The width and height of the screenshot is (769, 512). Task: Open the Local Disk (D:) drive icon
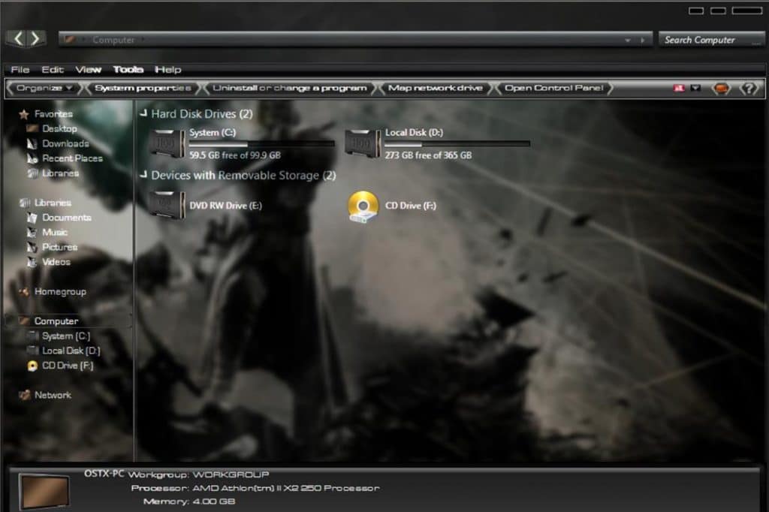361,141
